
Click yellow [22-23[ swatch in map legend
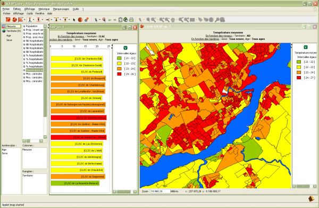click(299, 67)
